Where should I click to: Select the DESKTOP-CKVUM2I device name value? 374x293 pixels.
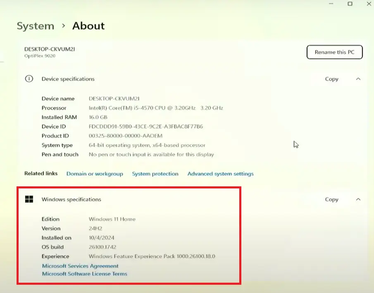[114, 98]
